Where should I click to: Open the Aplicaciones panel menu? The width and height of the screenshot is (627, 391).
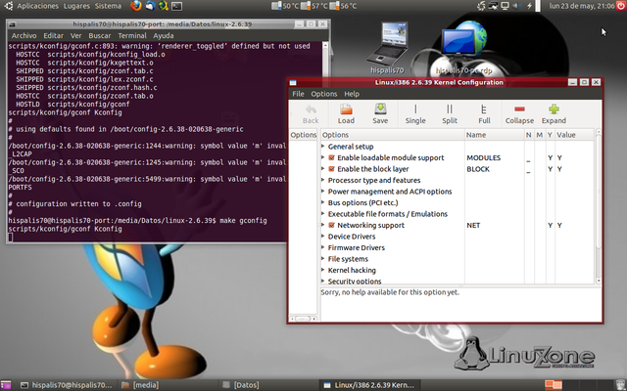tap(37, 6)
